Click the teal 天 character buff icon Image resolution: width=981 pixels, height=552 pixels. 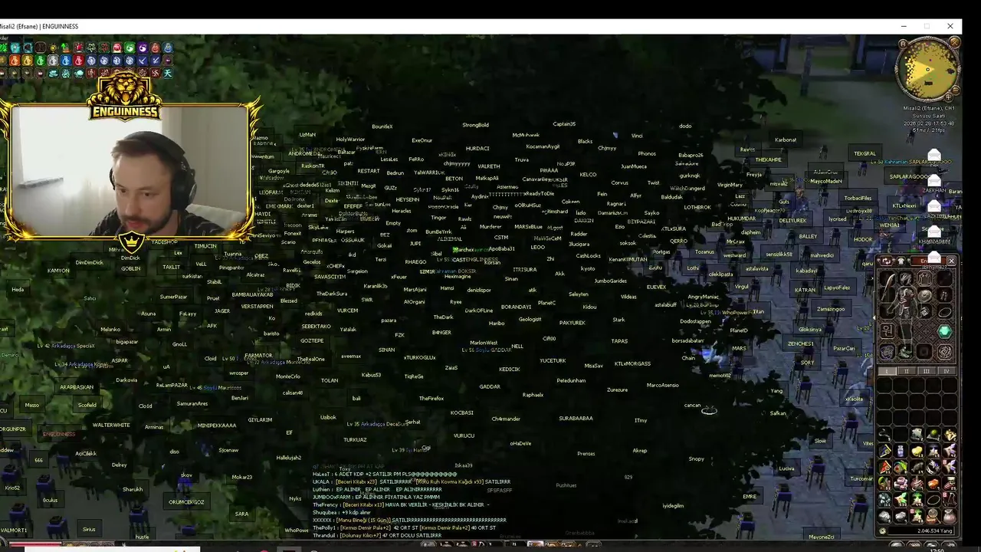168,73
